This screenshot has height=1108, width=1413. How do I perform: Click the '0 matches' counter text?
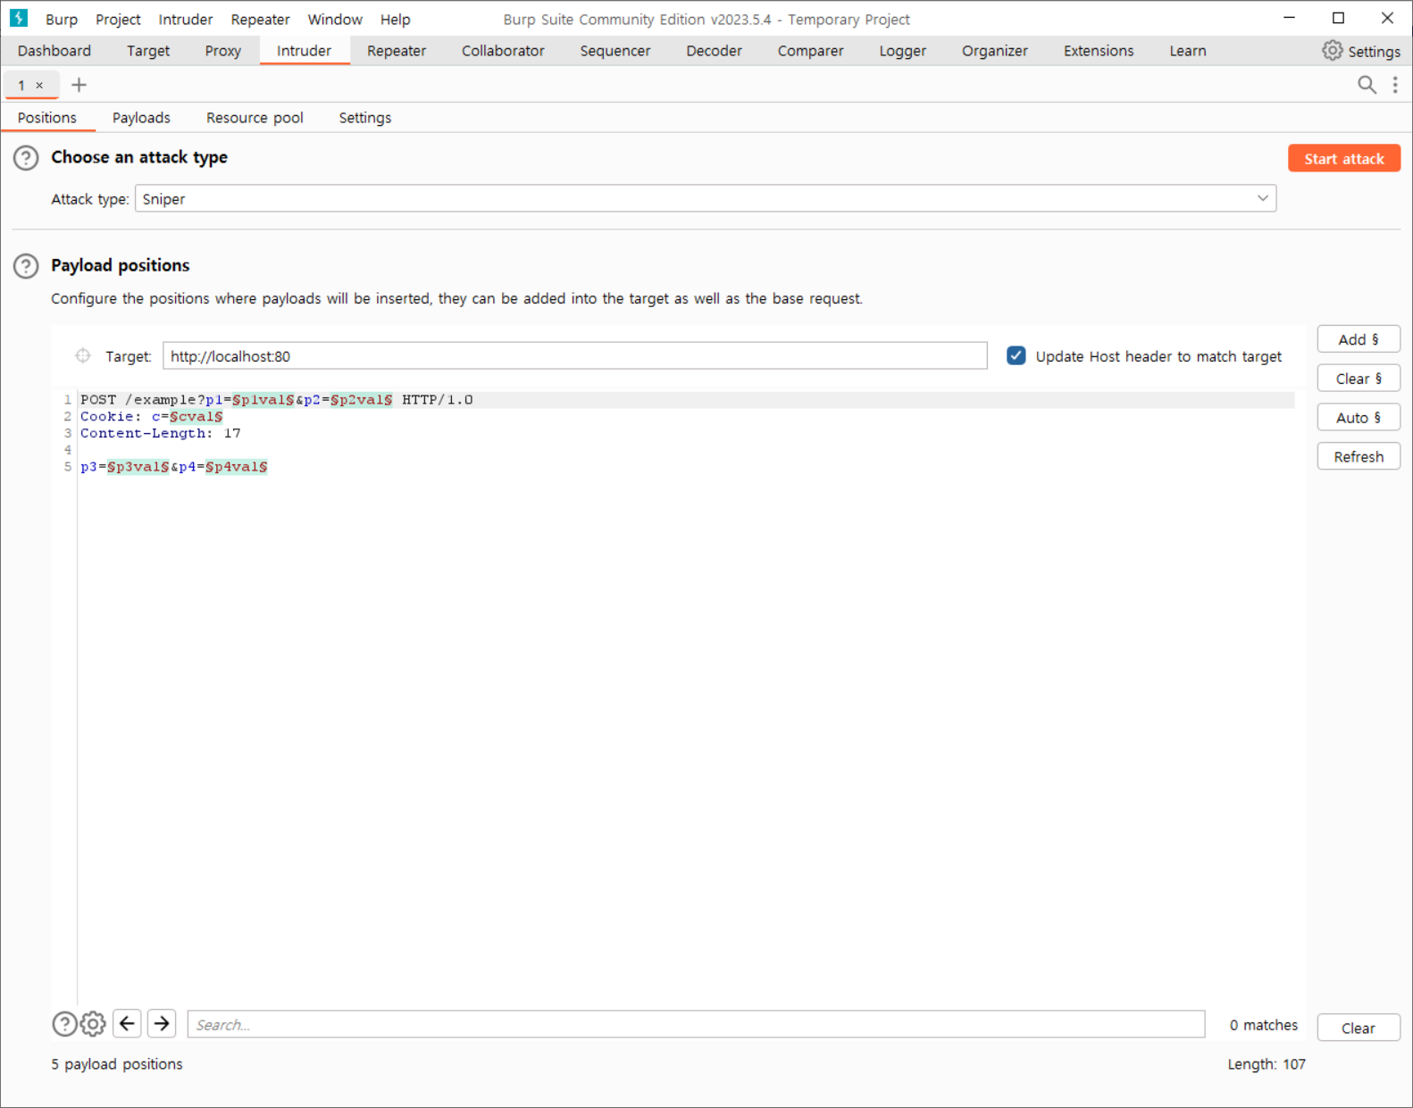tap(1263, 1025)
